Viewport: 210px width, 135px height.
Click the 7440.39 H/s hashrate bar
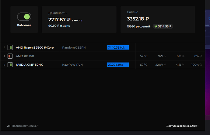[x=118, y=47]
